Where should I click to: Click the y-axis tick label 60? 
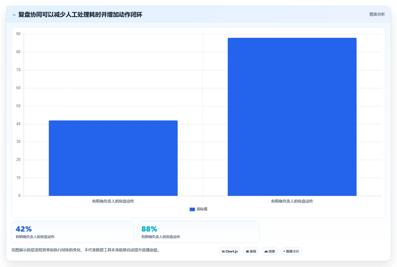tap(18, 88)
